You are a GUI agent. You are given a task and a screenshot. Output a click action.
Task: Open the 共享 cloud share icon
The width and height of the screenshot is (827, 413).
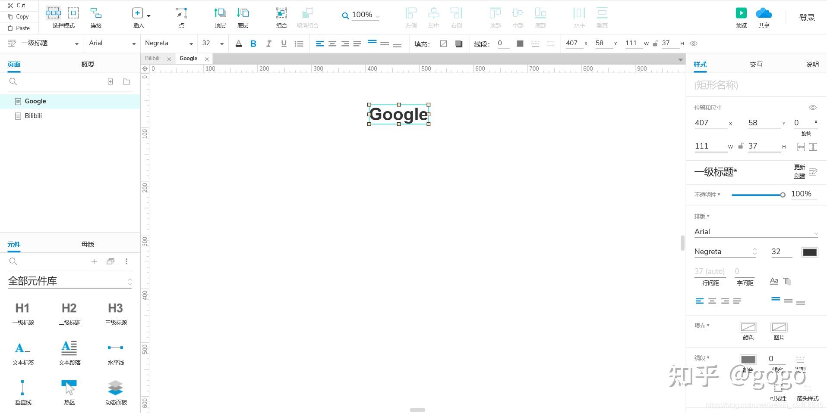point(764,13)
